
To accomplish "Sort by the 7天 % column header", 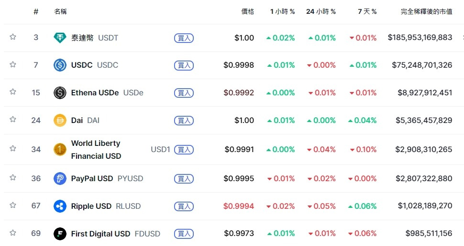I will click(367, 11).
